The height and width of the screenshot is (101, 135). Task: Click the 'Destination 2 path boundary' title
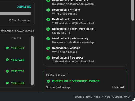pyautogui.click(x=70, y=38)
